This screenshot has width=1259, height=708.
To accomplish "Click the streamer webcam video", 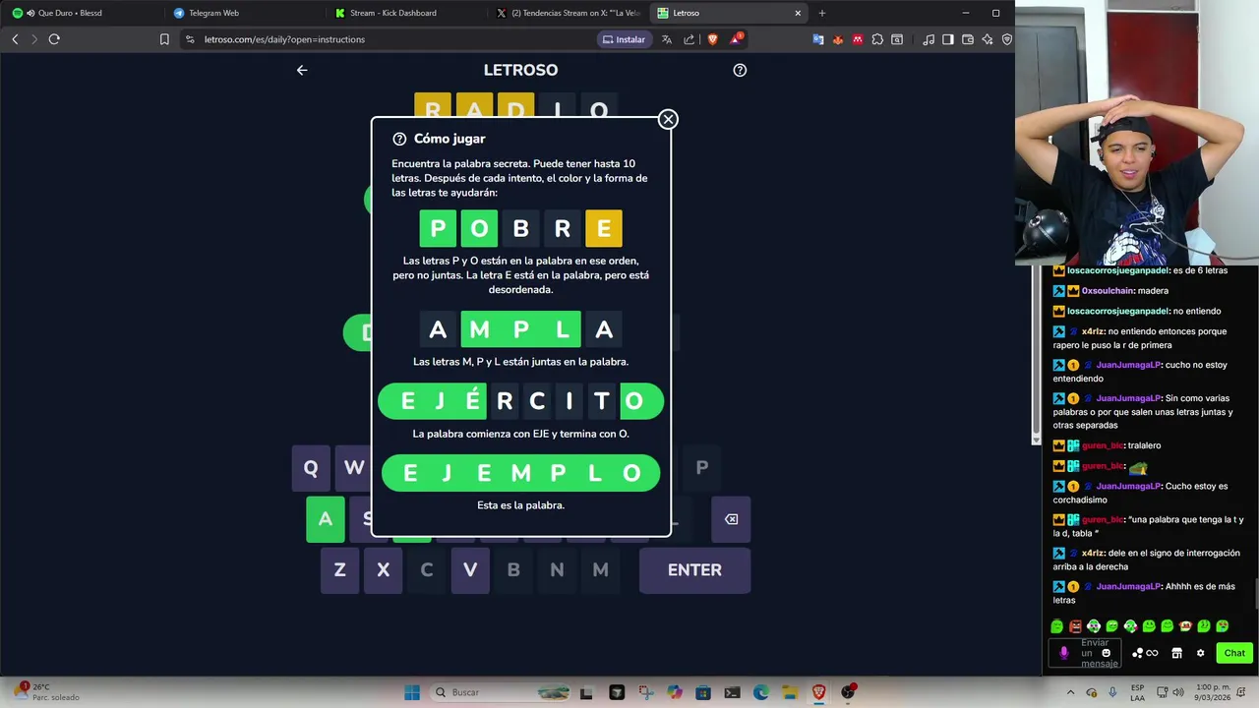I will coord(1137,133).
